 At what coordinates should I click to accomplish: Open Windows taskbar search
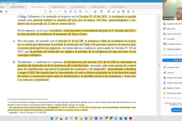point(57,118)
